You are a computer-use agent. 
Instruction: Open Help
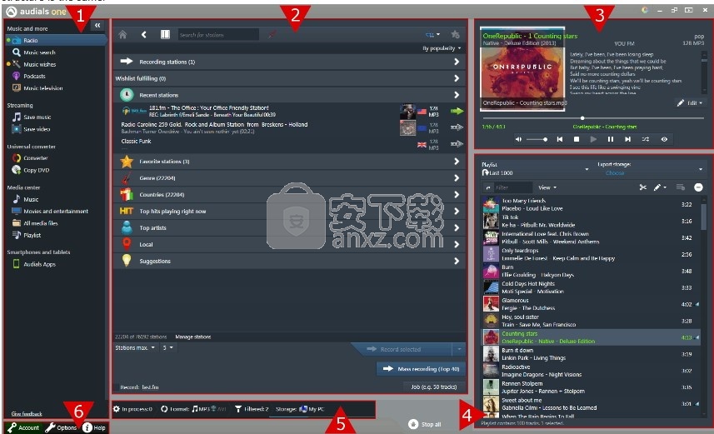[94, 427]
